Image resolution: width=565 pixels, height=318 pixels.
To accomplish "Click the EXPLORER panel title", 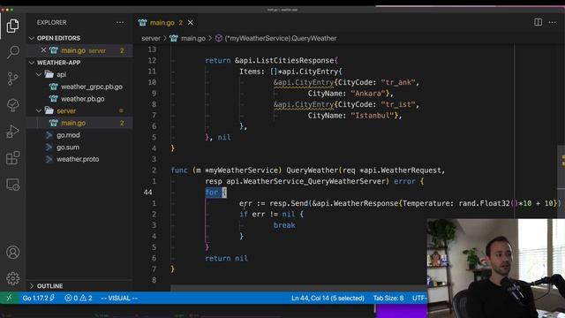I will click(51, 22).
